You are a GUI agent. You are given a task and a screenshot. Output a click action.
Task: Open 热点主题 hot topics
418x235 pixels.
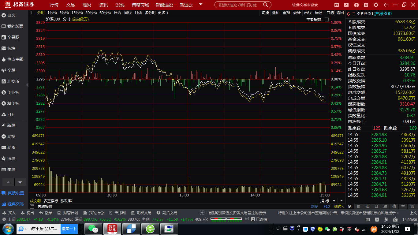[x=12, y=59]
